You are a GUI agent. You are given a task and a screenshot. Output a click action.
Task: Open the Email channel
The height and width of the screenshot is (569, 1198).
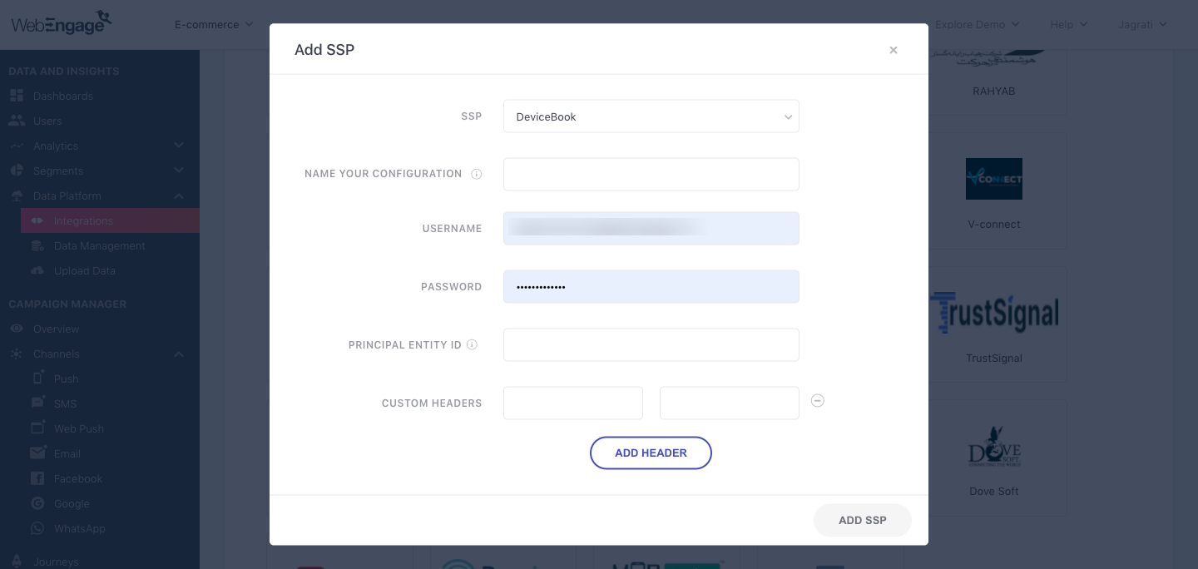click(67, 453)
